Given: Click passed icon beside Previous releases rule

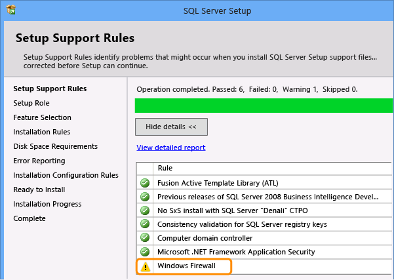Looking at the screenshot, I should 144,196.
